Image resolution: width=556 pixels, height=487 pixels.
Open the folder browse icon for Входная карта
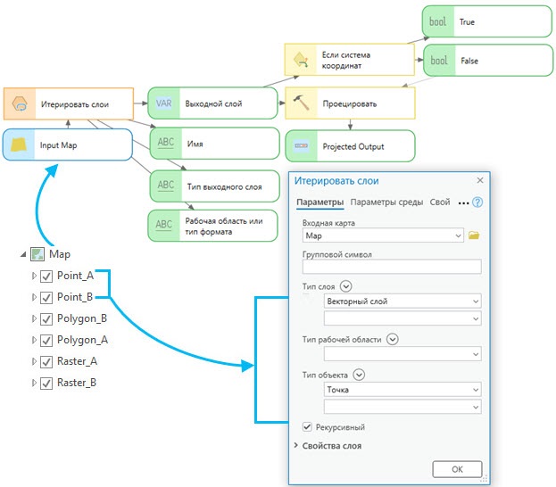click(474, 235)
